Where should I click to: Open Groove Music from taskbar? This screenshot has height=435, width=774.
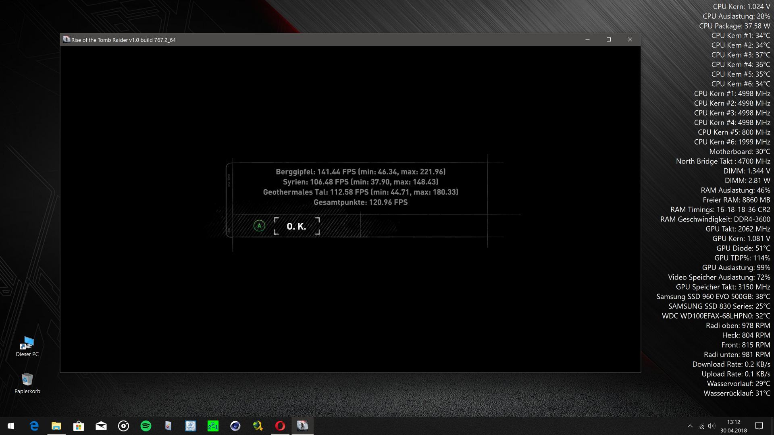click(x=123, y=426)
